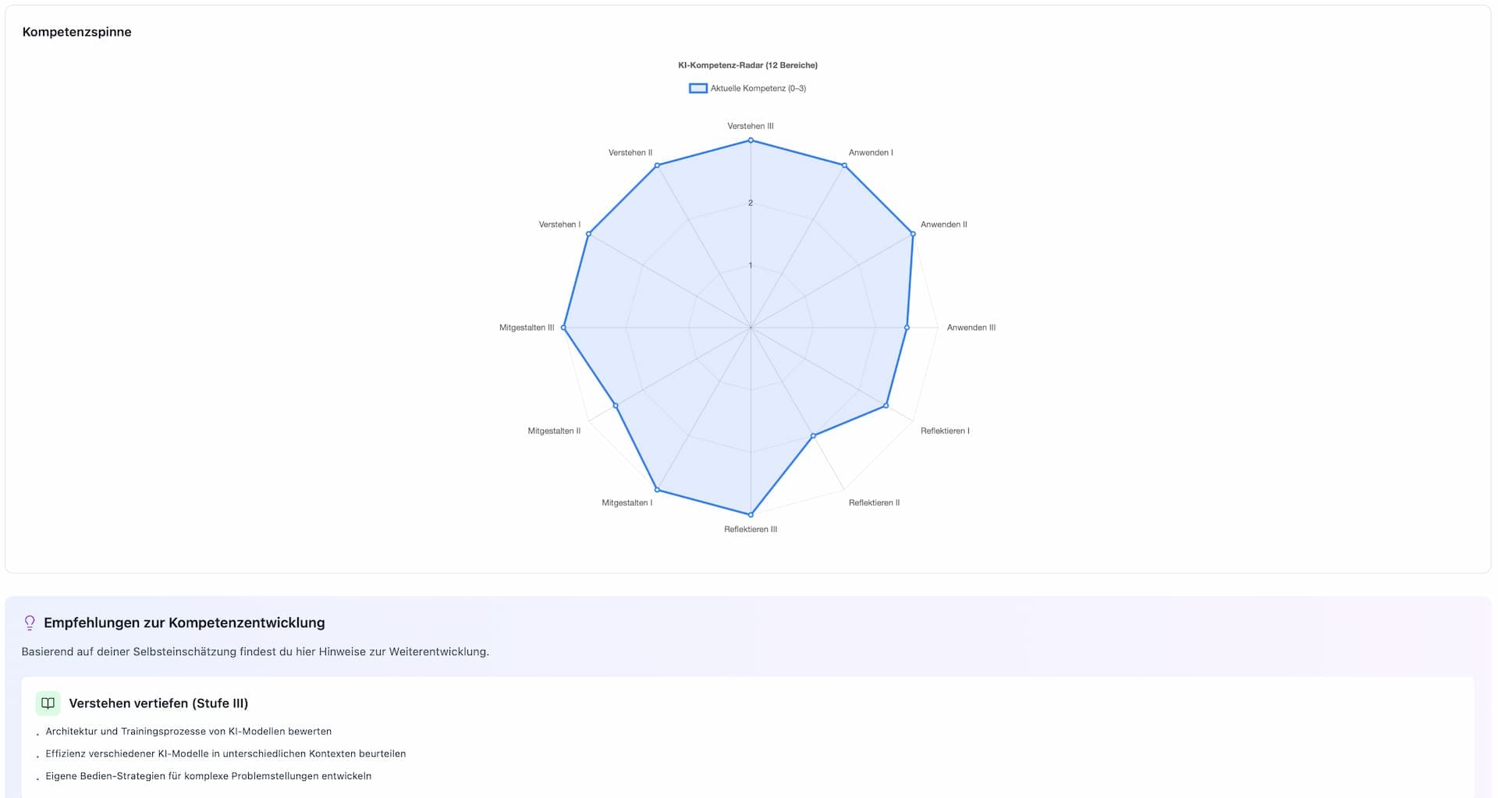The width and height of the screenshot is (1498, 798).
Task: Click the data point on the Verstehen III axis
Action: coord(751,140)
